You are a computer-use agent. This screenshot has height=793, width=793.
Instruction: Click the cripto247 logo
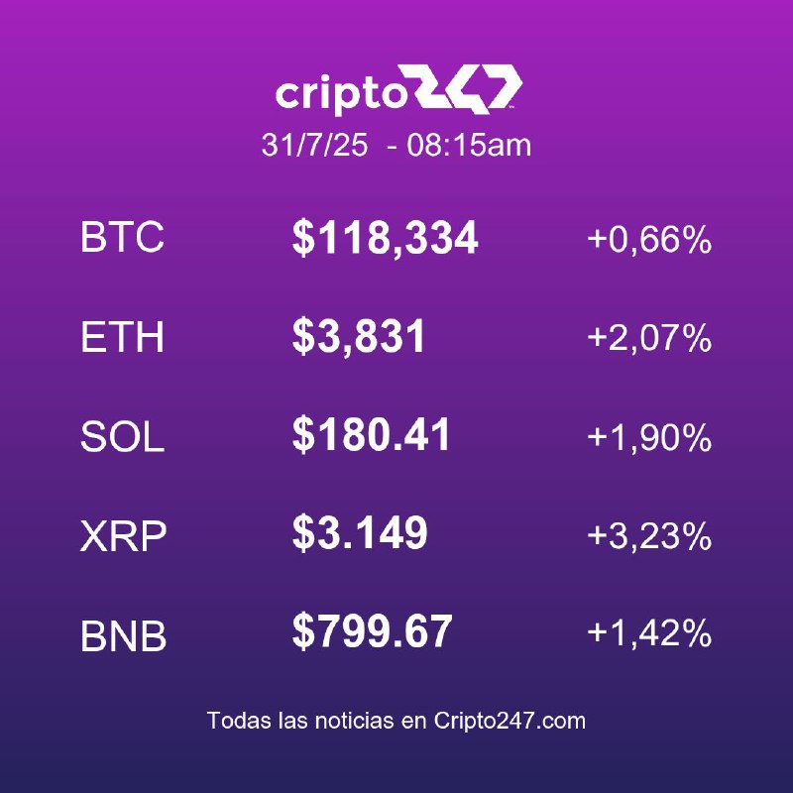(398, 89)
